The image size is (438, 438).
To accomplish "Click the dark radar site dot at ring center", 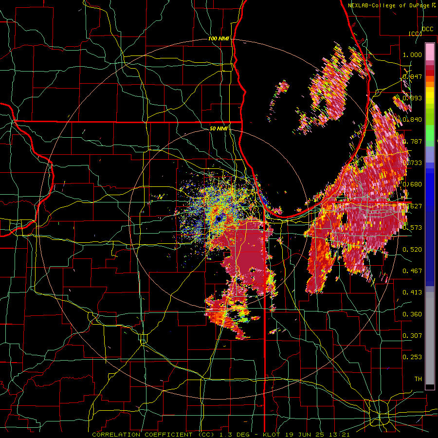I will [x=219, y=219].
